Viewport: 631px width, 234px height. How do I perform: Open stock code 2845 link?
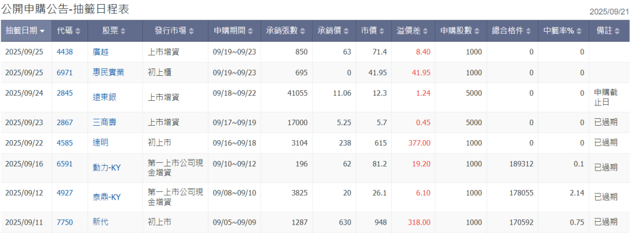tap(65, 93)
